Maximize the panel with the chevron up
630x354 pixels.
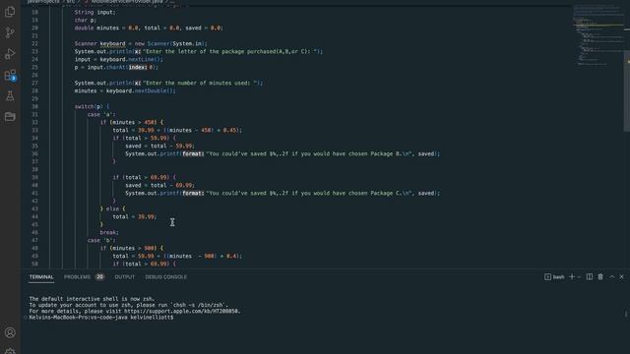click(611, 277)
